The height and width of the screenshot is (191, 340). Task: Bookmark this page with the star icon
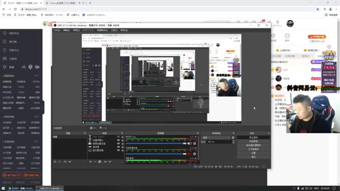coord(317,9)
